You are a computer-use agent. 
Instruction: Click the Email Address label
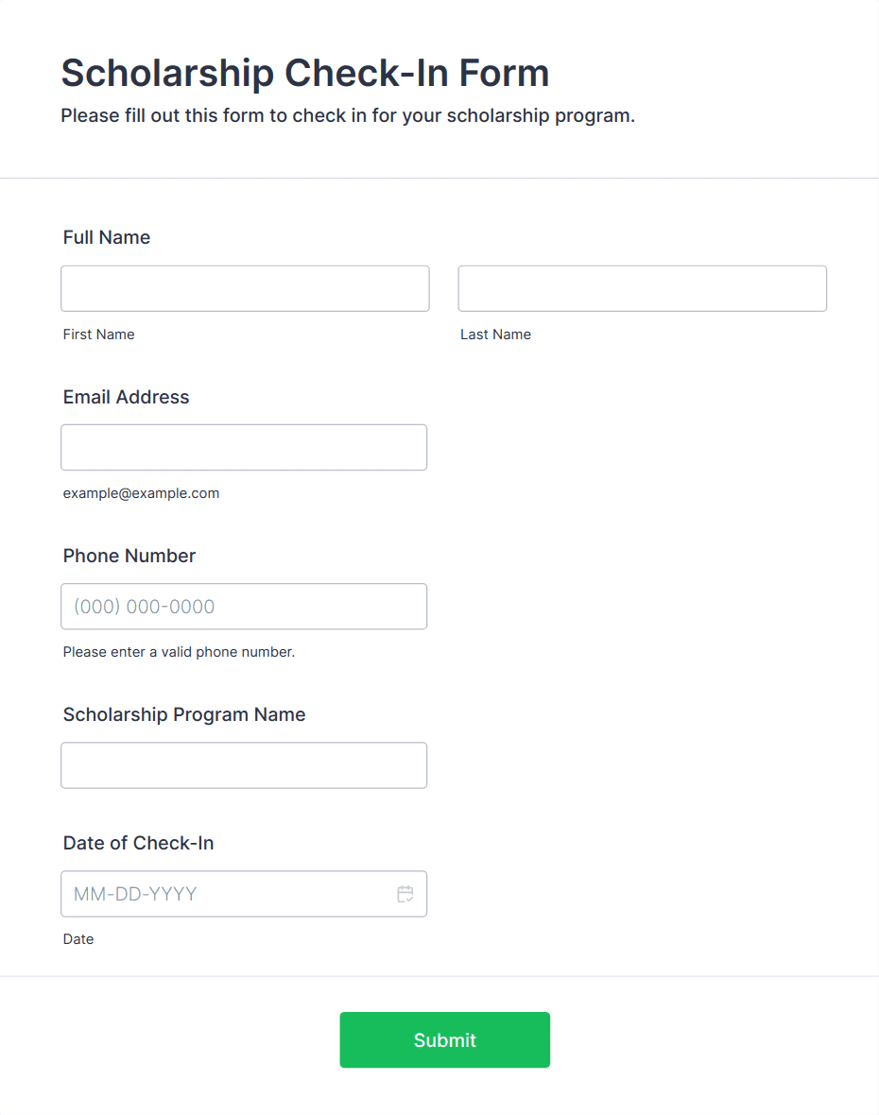click(x=126, y=397)
